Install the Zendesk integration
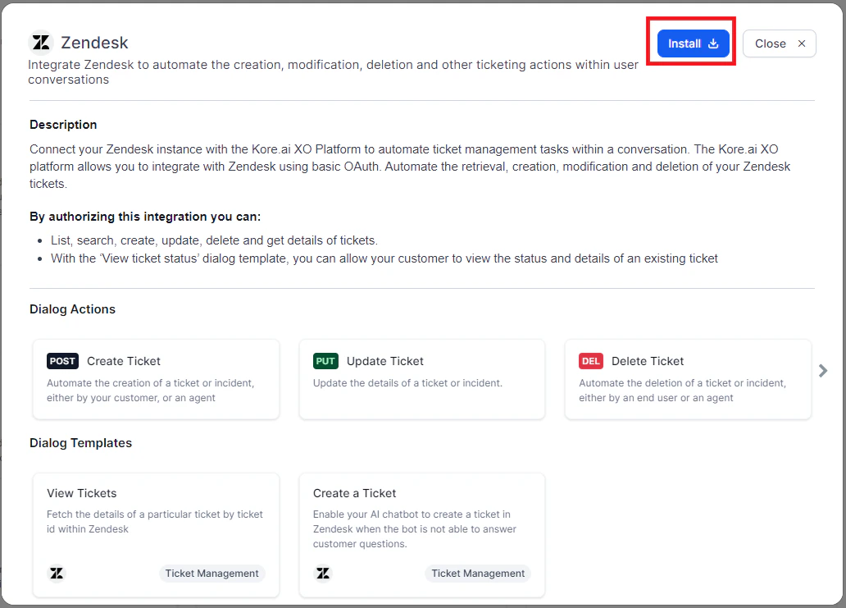Viewport: 846px width, 608px height. click(690, 43)
